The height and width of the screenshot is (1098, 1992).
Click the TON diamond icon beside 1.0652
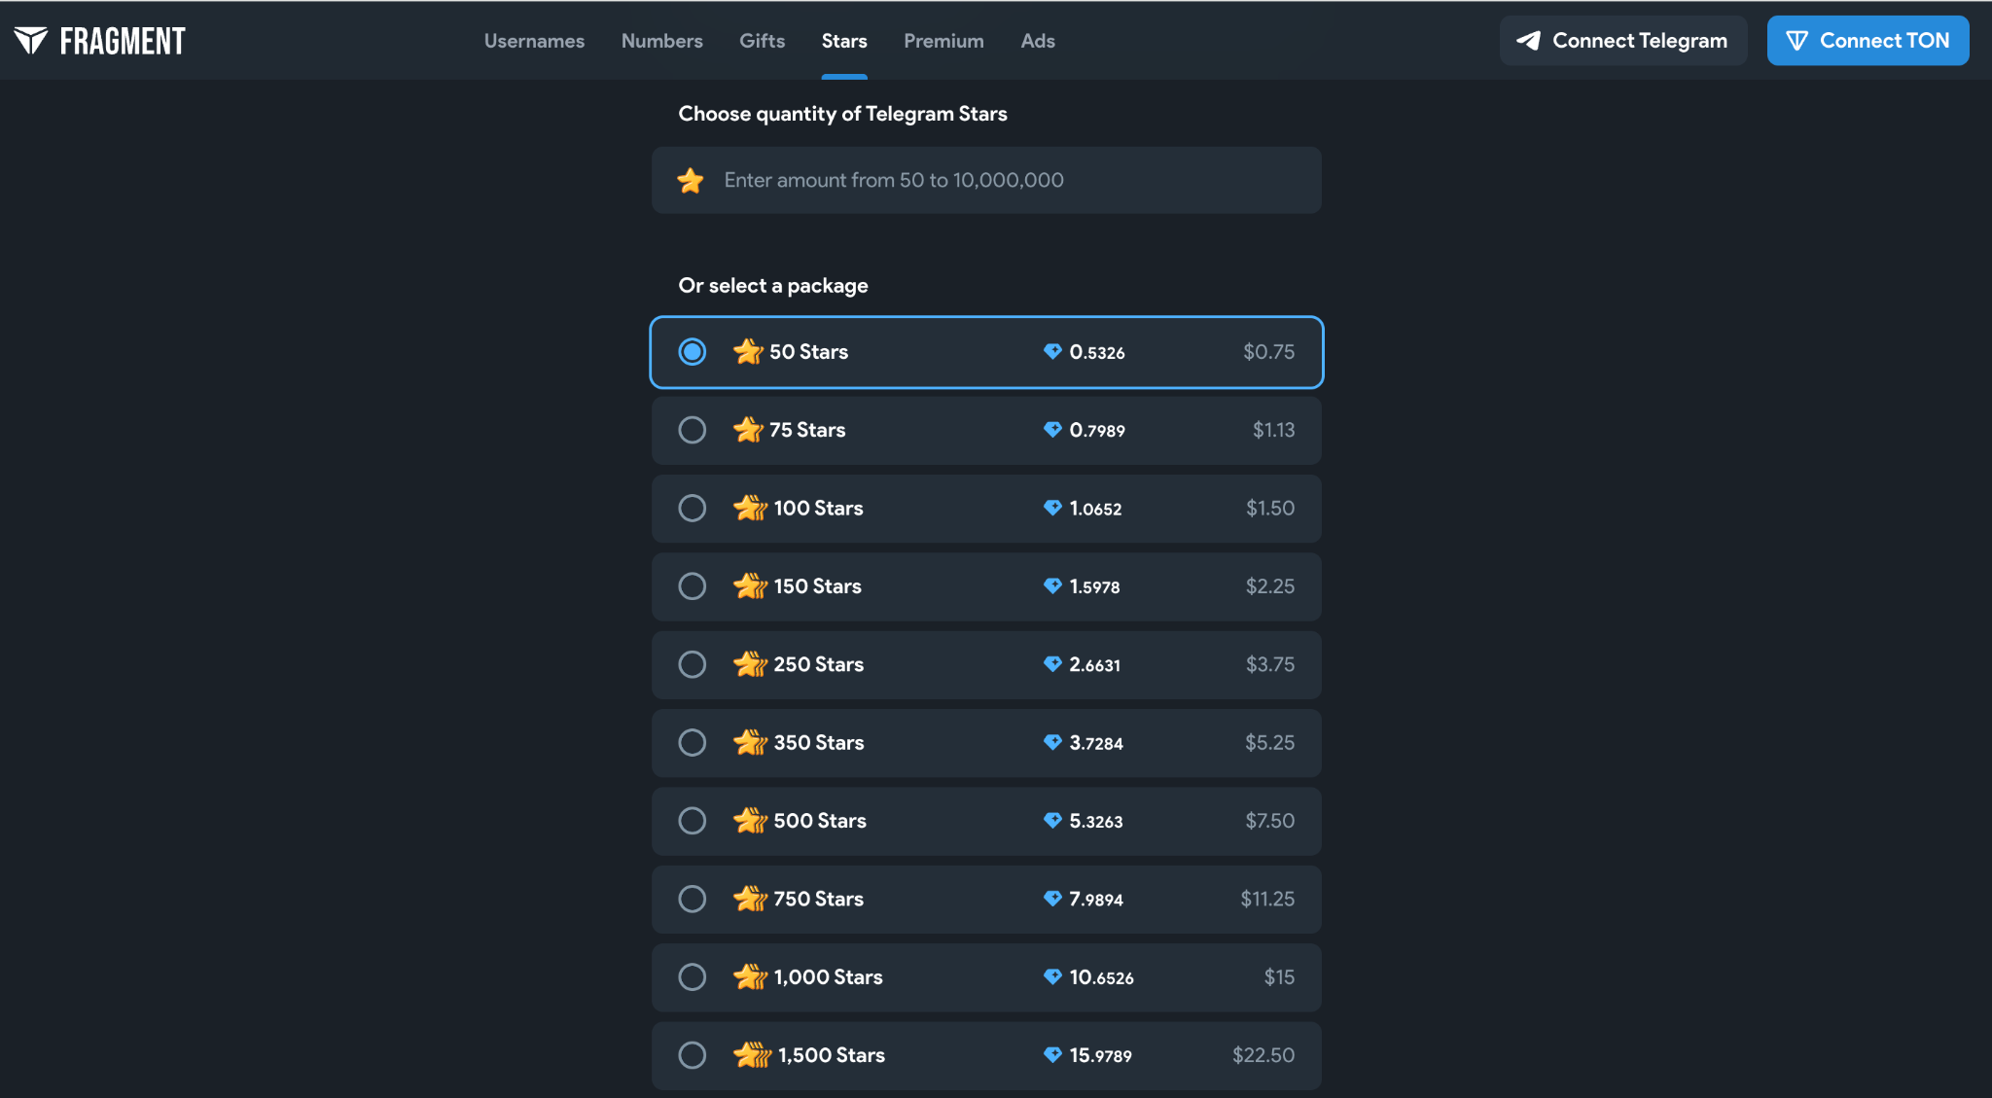point(1052,508)
